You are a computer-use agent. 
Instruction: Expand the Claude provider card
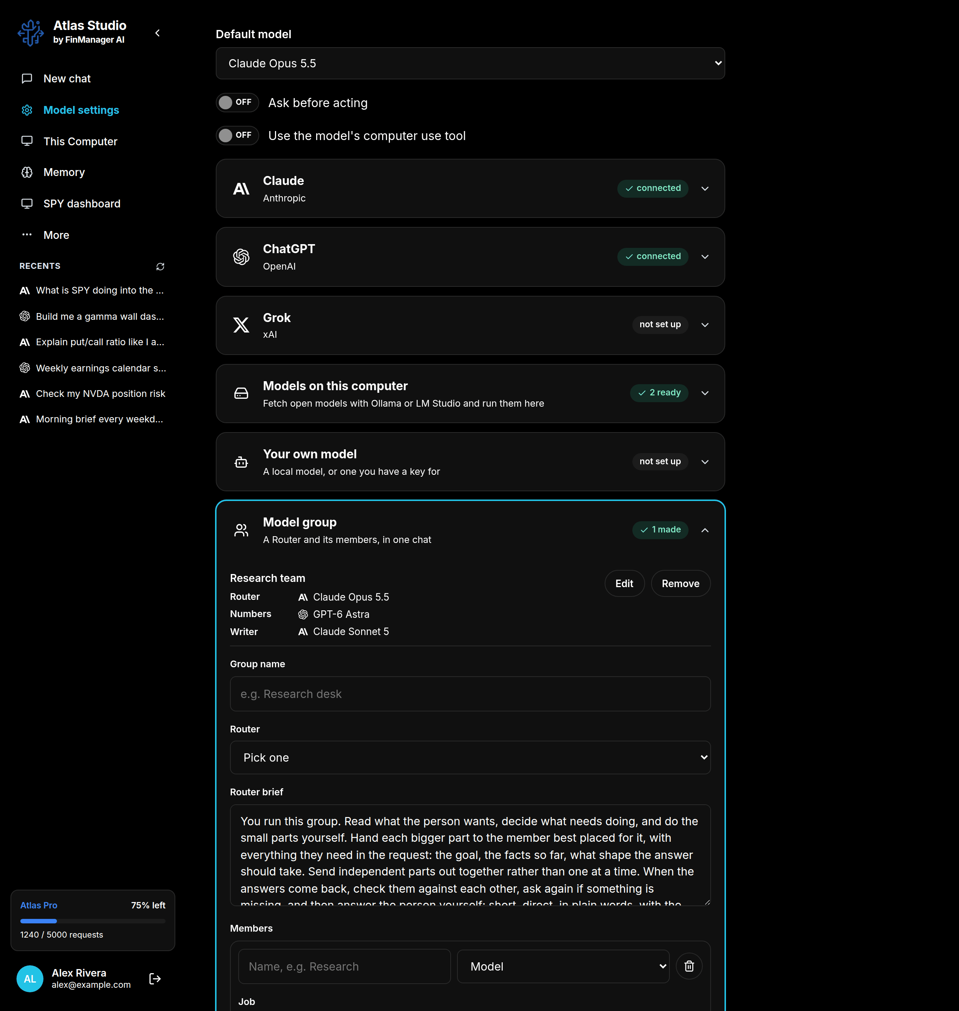point(705,188)
